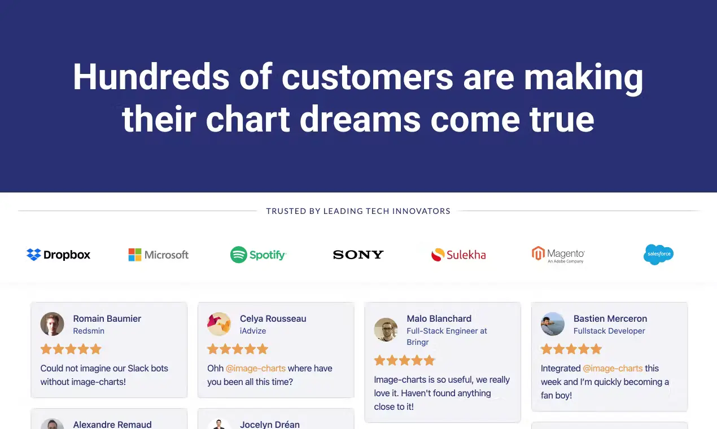This screenshot has height=429, width=717.
Task: Click the Sulekha logo
Action: tap(458, 255)
